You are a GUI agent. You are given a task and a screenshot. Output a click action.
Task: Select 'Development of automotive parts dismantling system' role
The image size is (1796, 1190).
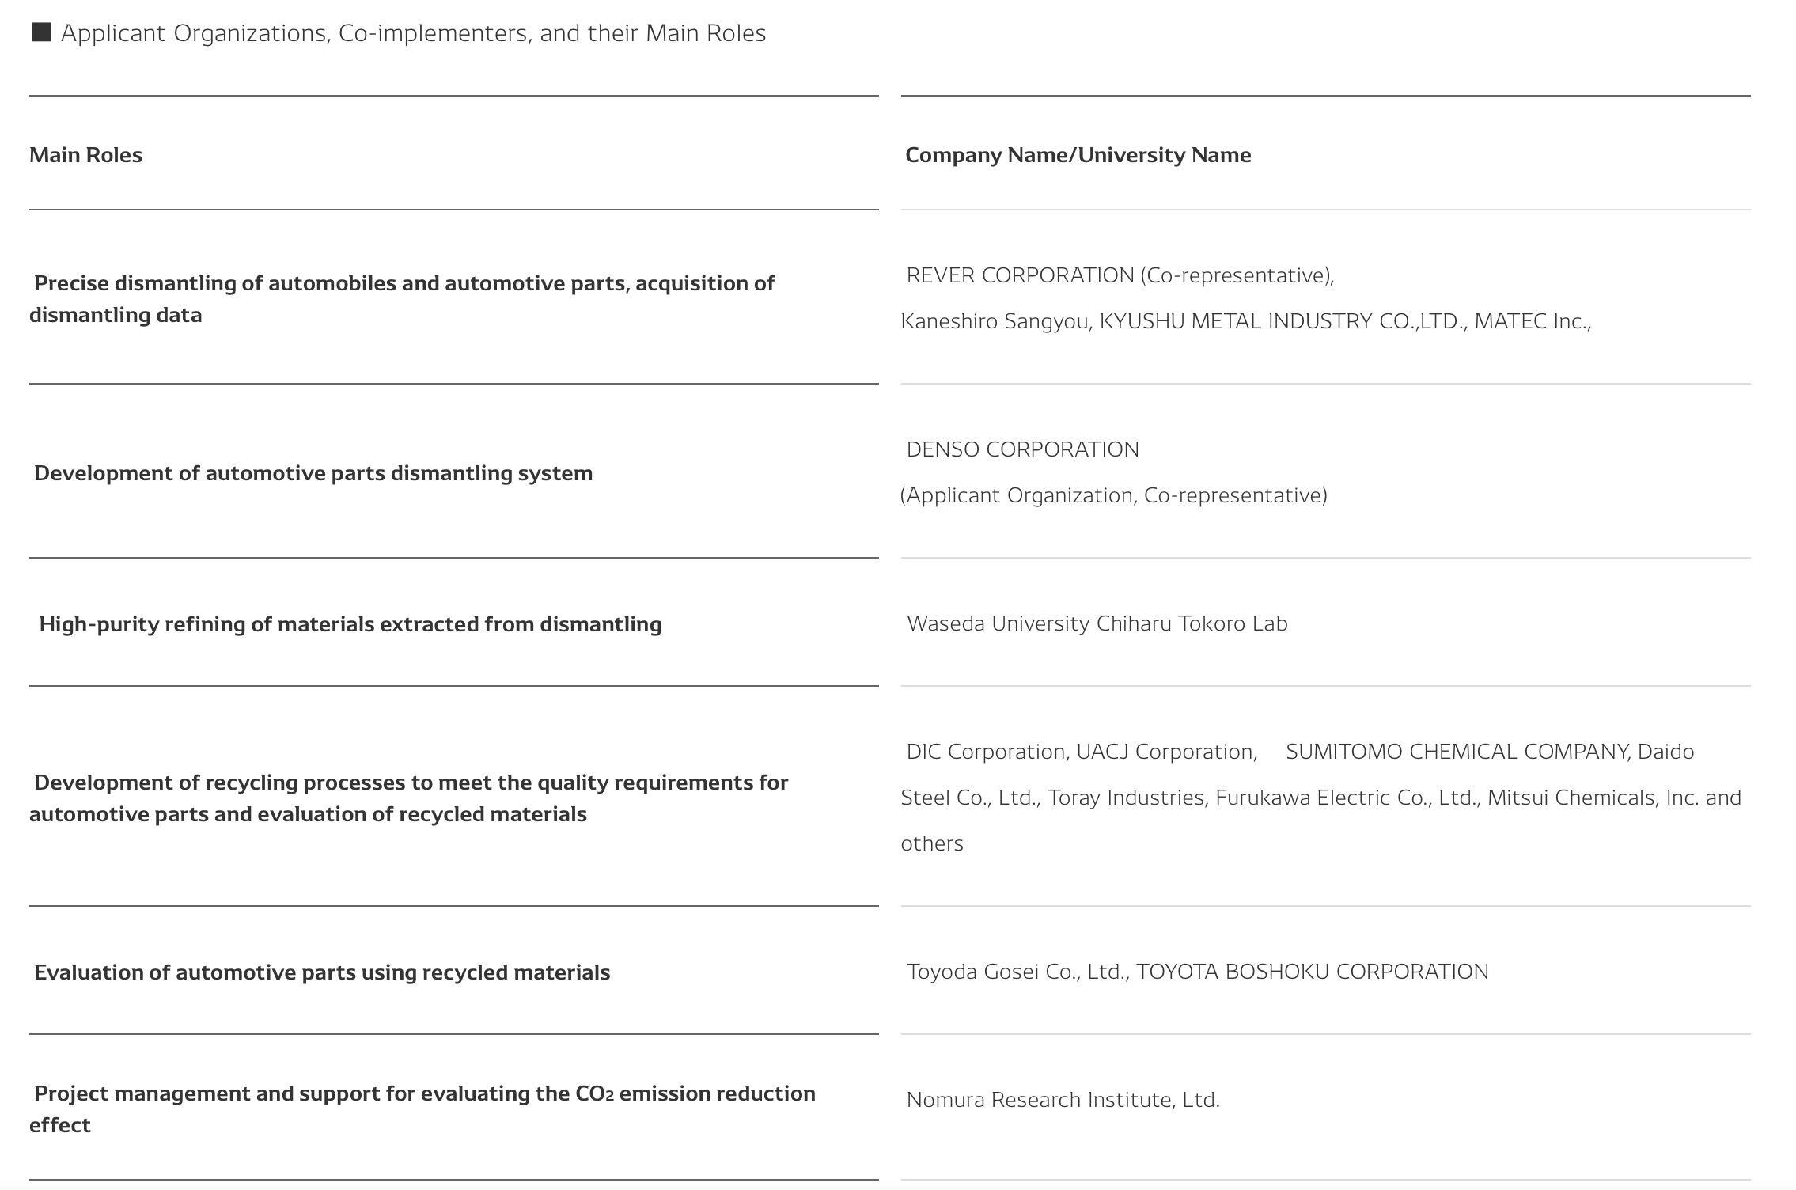[x=313, y=473]
